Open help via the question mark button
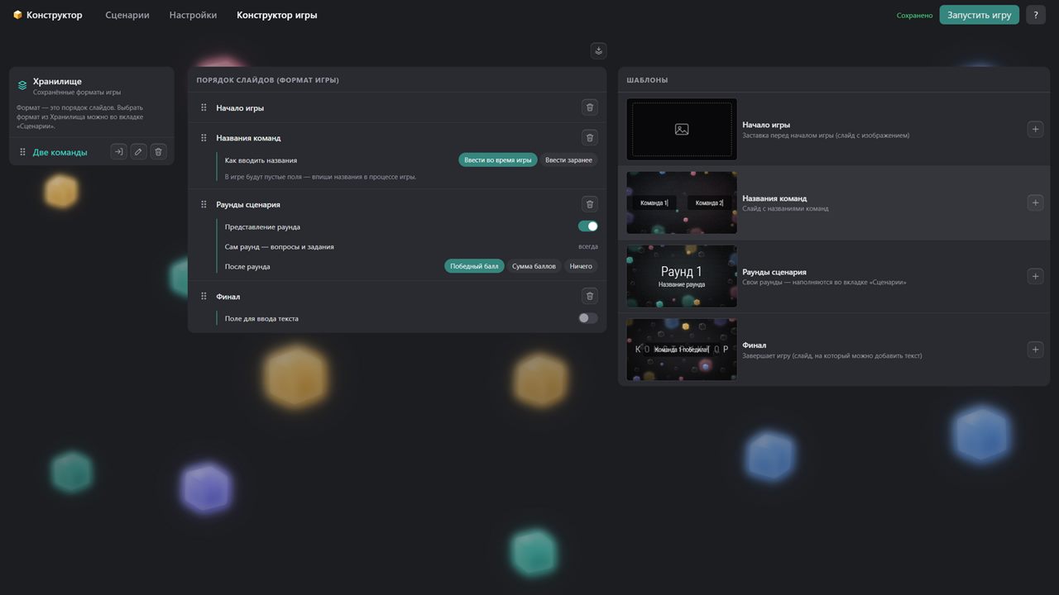The image size is (1059, 595). (1036, 15)
